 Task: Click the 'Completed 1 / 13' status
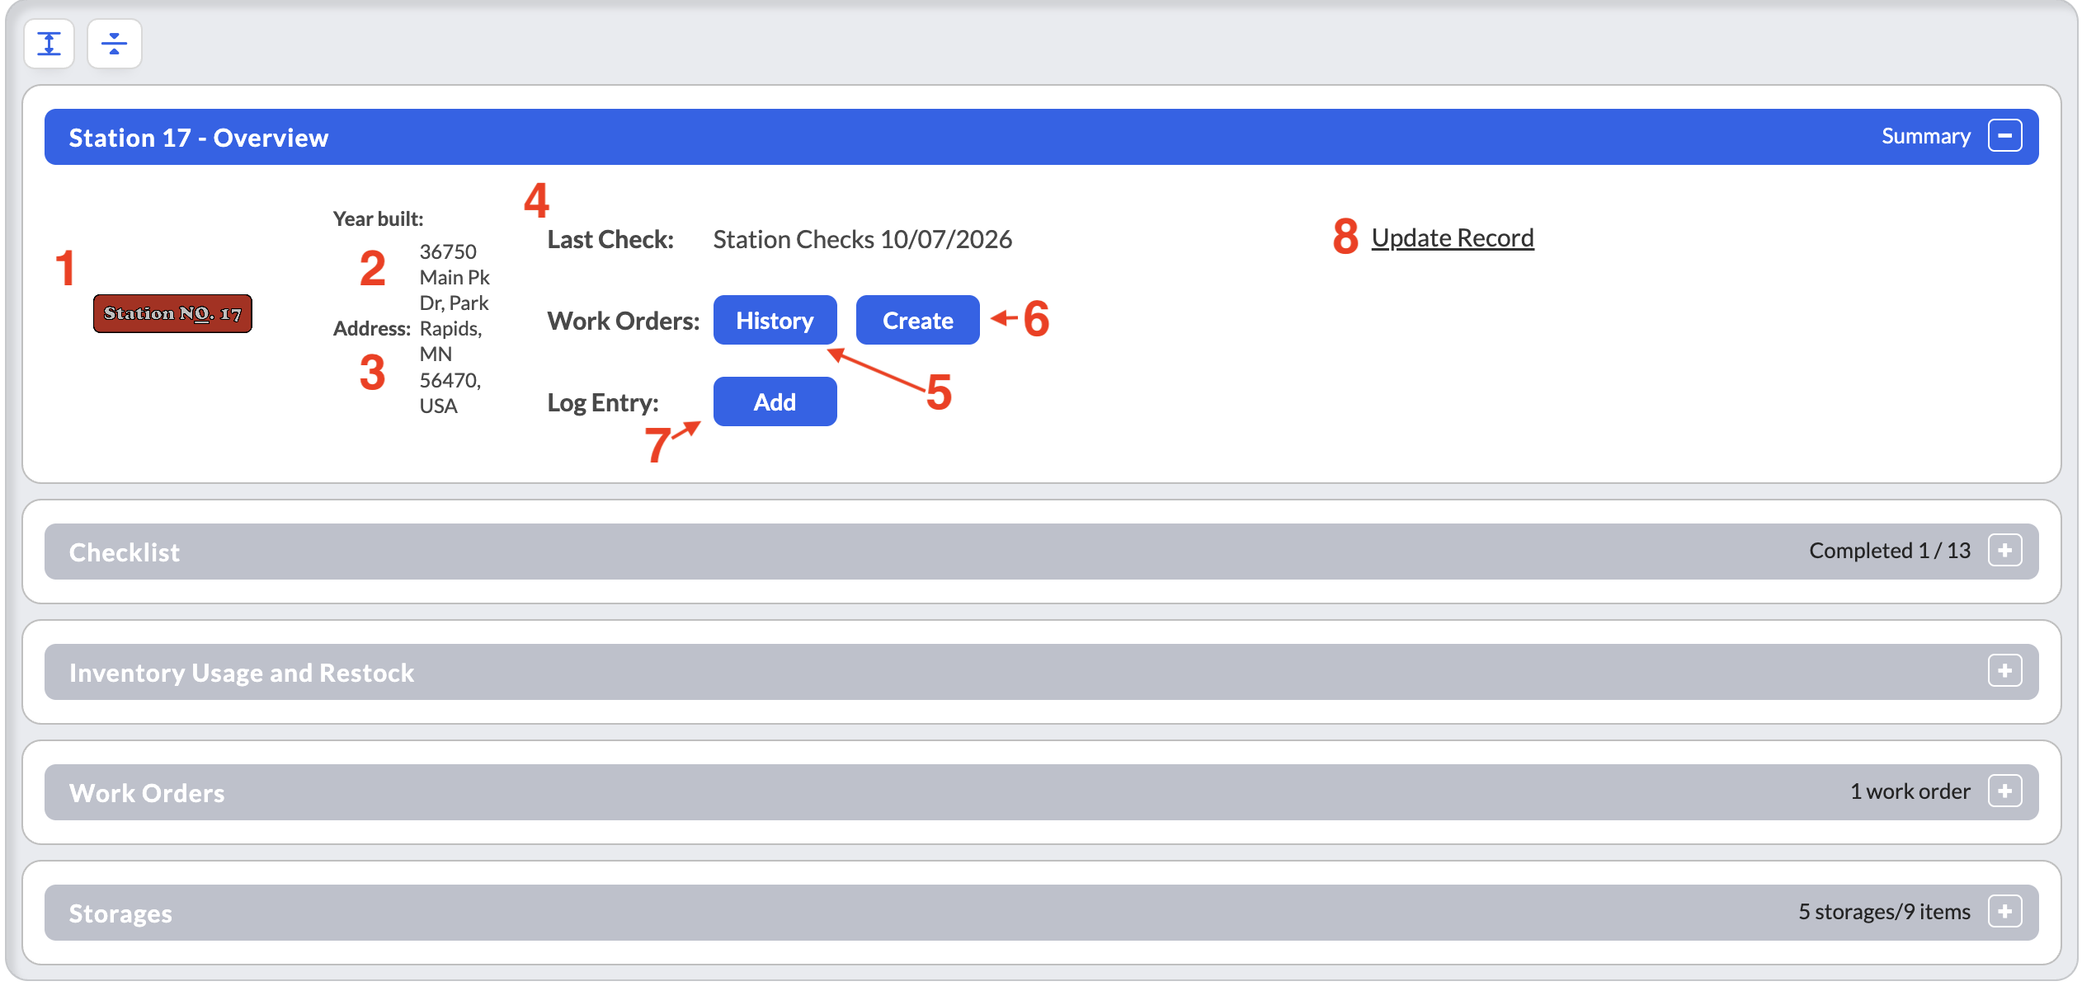tap(1889, 550)
